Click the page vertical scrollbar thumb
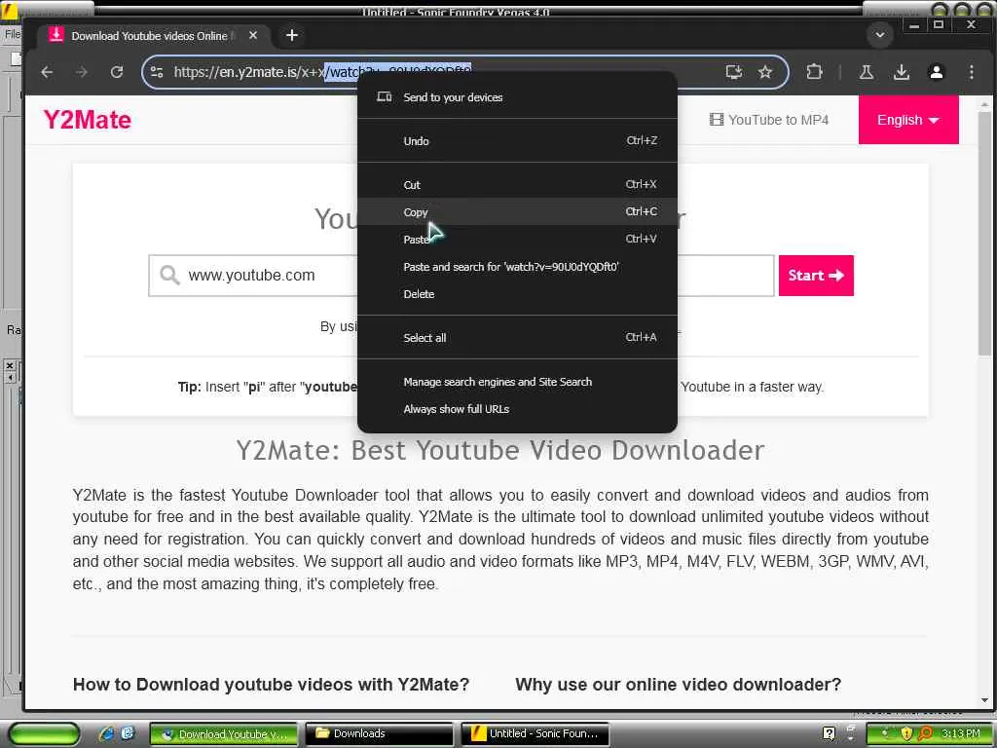This screenshot has width=997, height=748. click(x=984, y=234)
